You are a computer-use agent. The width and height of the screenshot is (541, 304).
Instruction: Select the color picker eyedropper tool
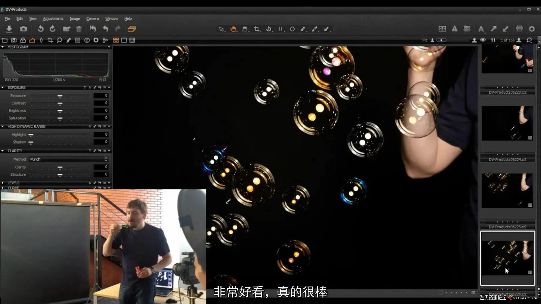tap(315, 29)
